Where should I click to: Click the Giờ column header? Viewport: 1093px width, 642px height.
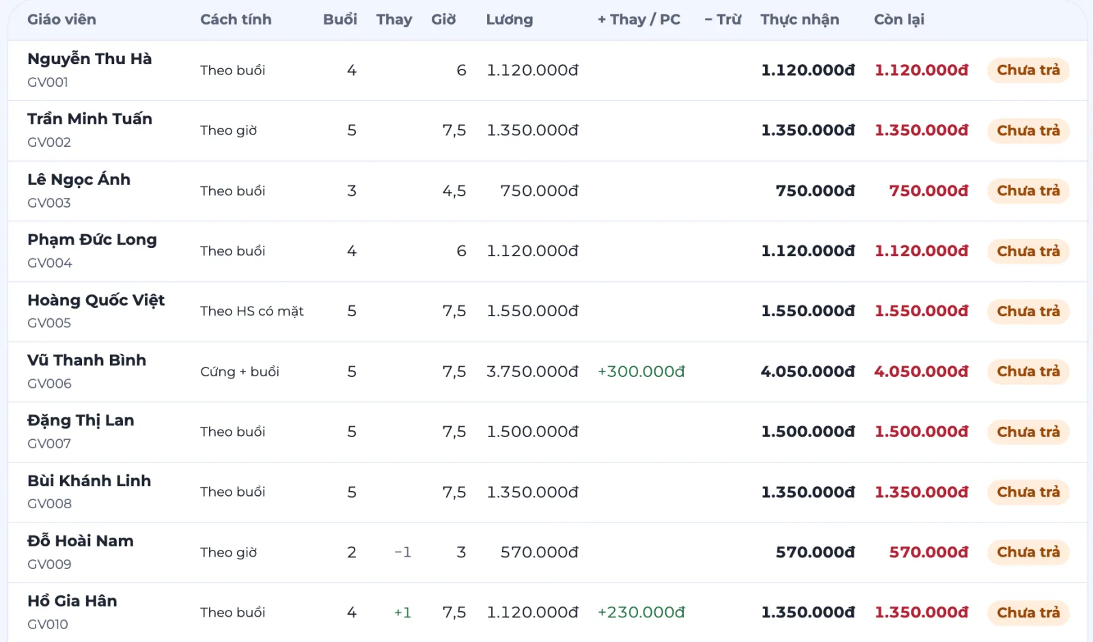443,20
